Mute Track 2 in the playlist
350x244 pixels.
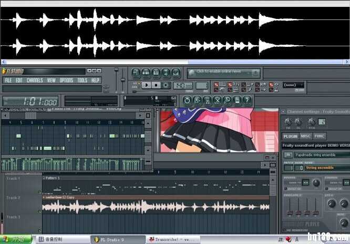(40, 211)
